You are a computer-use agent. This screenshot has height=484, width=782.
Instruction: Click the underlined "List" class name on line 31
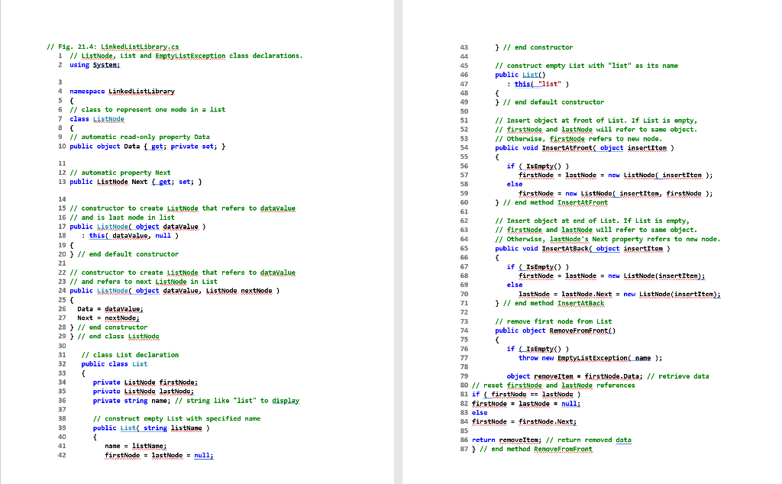pos(140,363)
